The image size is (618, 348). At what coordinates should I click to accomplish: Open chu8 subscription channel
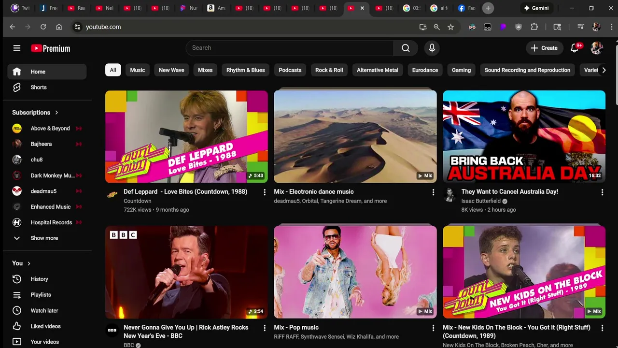47,159
